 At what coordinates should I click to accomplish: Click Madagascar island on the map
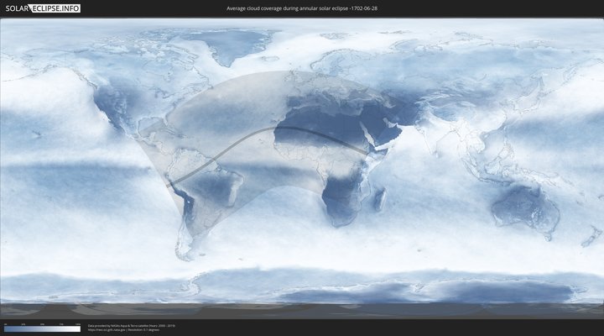(382, 199)
